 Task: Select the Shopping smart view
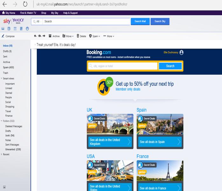click(x=10, y=107)
